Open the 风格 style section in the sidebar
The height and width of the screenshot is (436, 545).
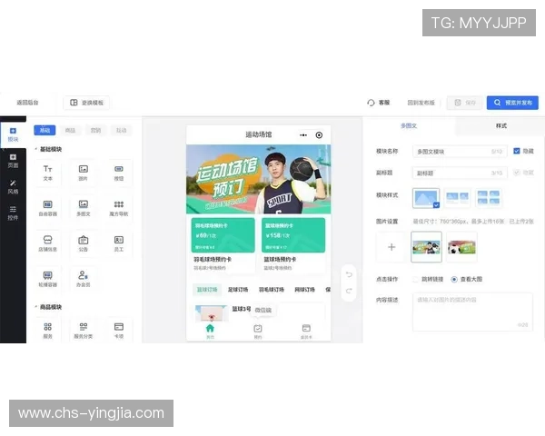pos(13,187)
